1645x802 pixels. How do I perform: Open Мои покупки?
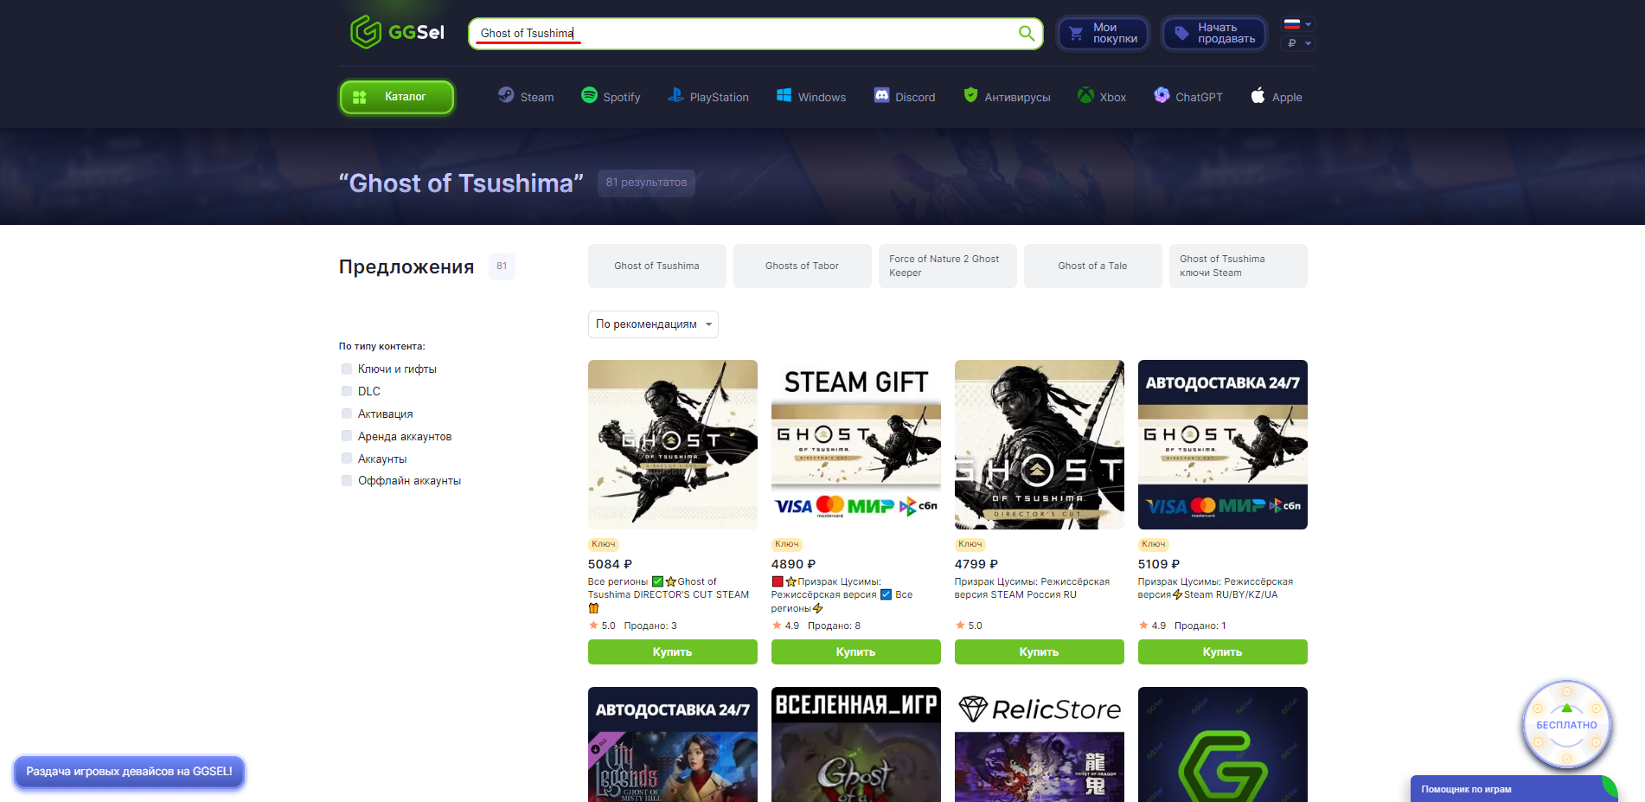[1104, 34]
